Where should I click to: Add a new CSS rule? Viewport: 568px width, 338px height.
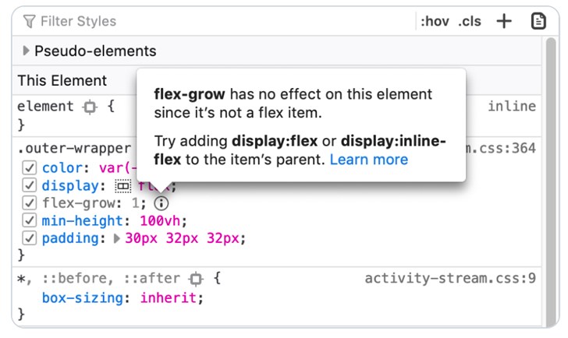tap(504, 21)
